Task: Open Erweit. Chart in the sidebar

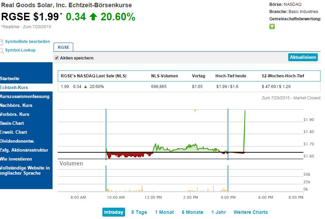Action: coord(13,132)
